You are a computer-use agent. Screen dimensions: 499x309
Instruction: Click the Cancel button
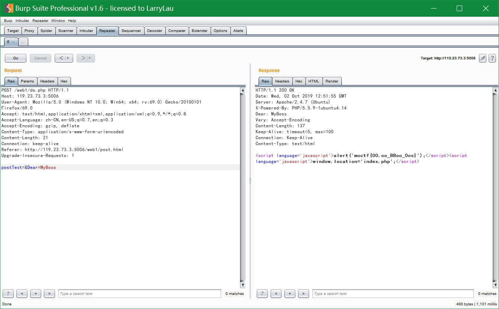pos(40,58)
